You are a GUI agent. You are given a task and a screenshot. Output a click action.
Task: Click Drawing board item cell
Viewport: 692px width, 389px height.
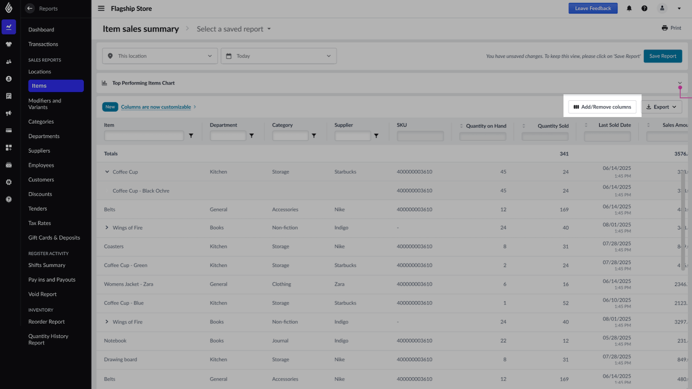coord(121,359)
